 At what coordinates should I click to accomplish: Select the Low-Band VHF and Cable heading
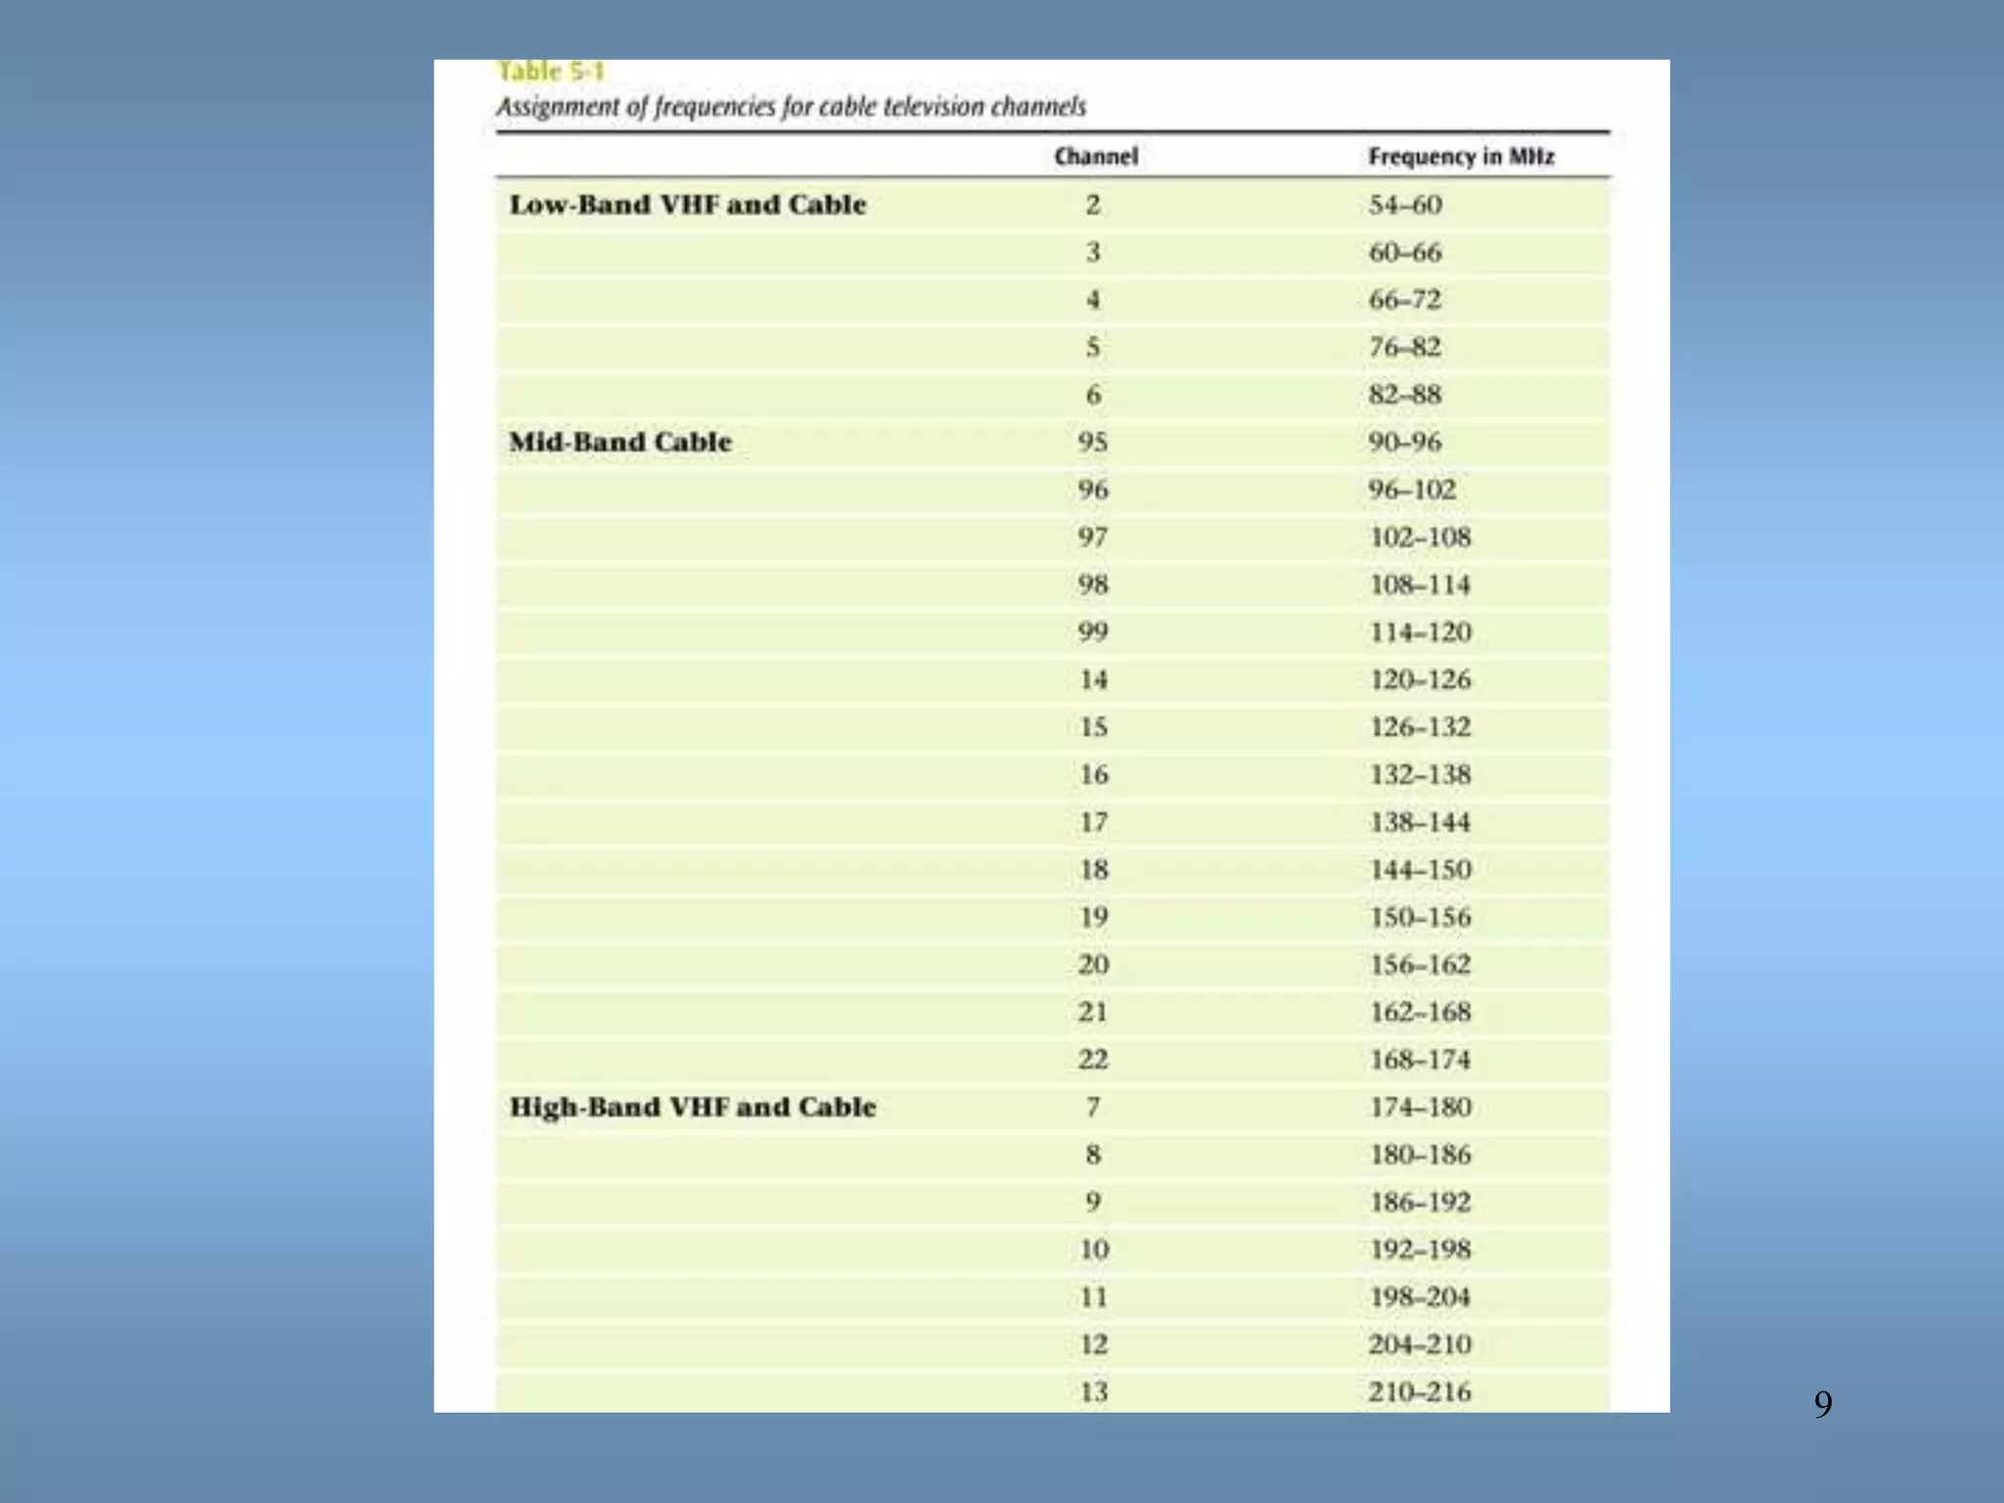point(688,205)
